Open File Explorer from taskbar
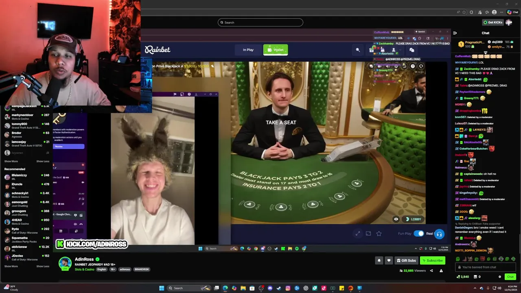This screenshot has height=293, width=521. pos(243,288)
